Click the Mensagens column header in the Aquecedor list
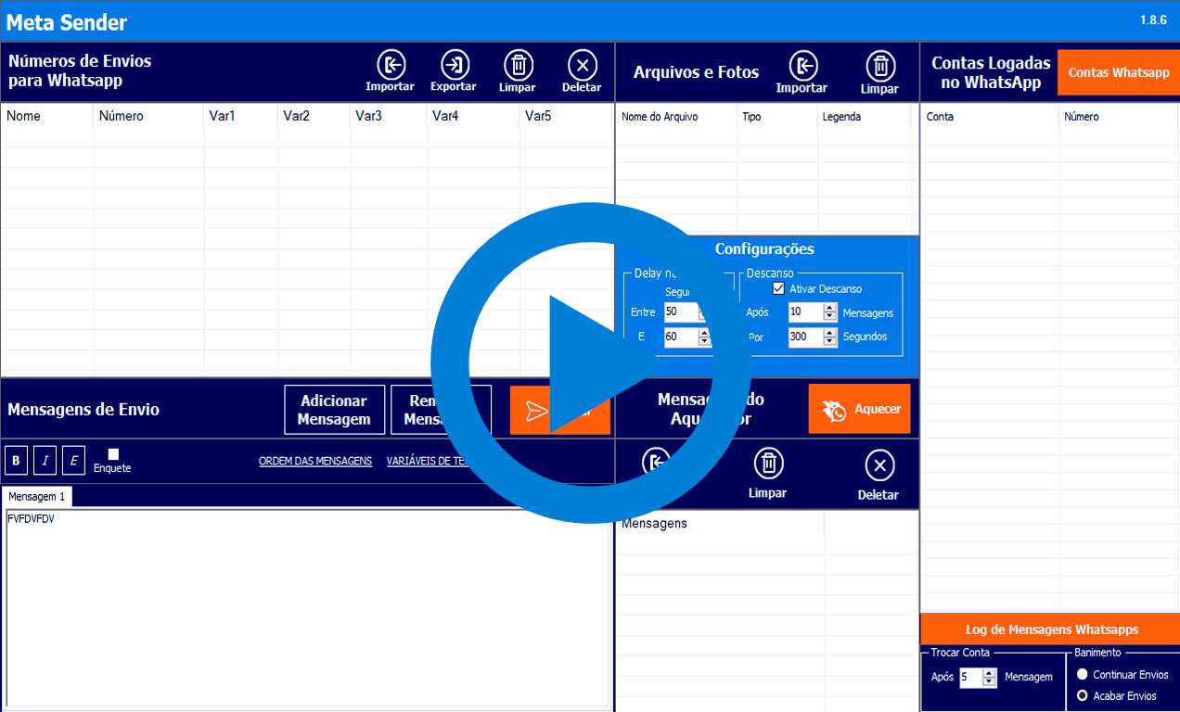The image size is (1180, 712). [x=721, y=524]
